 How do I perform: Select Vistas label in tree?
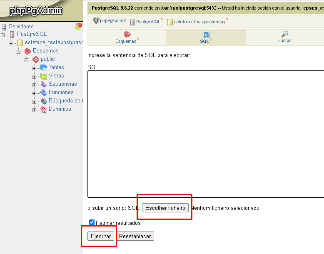click(x=56, y=75)
